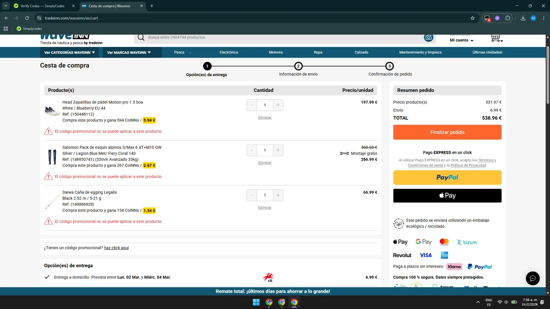Pay with the PayPal express button
The height and width of the screenshot is (309, 550).
tap(447, 178)
